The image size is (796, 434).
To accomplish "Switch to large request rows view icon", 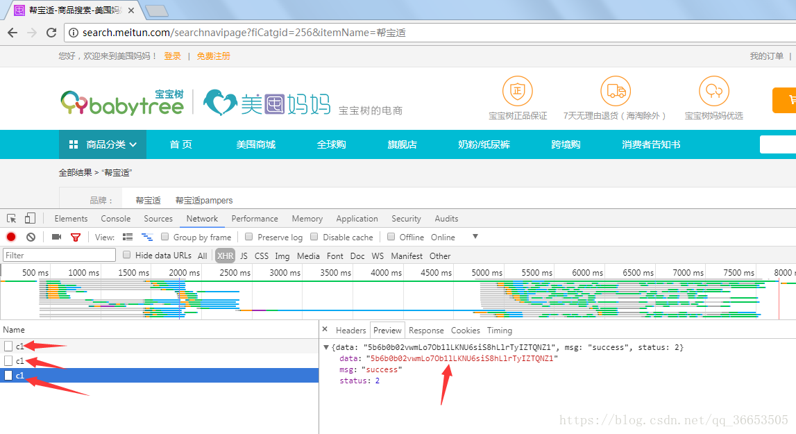I will click(x=128, y=237).
